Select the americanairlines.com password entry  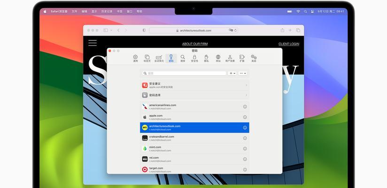click(194, 107)
